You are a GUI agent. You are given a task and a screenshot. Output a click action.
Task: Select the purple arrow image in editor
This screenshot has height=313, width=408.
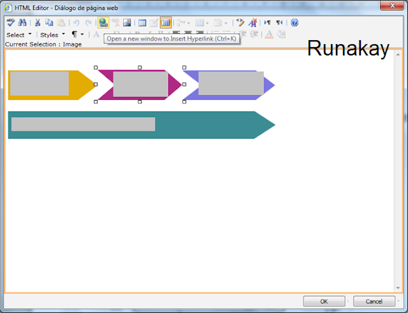(x=229, y=85)
